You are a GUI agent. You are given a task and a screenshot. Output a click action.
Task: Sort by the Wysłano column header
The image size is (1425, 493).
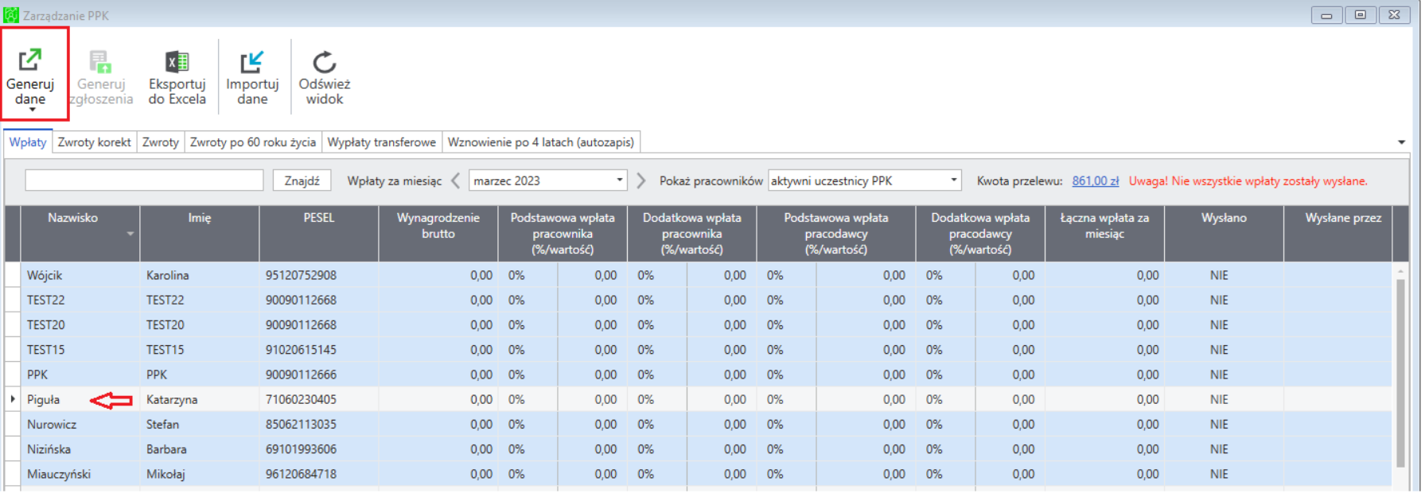(1224, 234)
